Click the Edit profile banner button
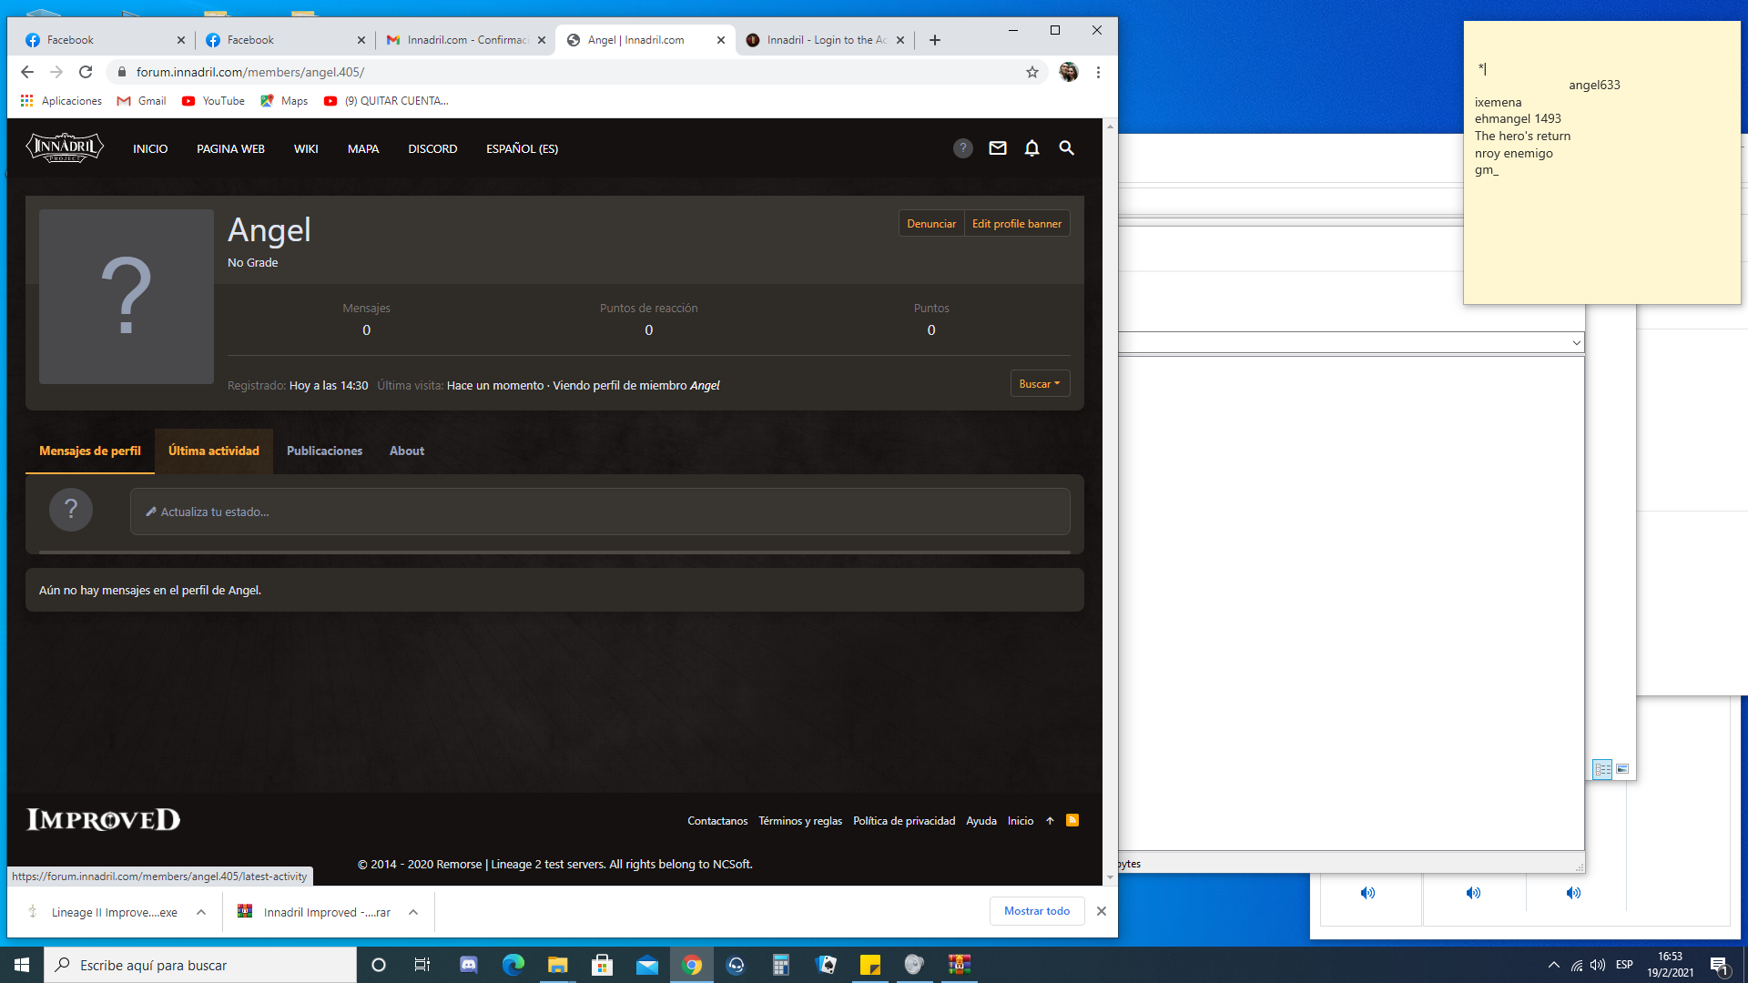The width and height of the screenshot is (1748, 983). tap(1016, 224)
